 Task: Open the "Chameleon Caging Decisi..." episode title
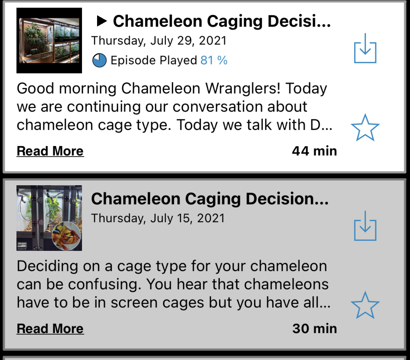coord(221,21)
